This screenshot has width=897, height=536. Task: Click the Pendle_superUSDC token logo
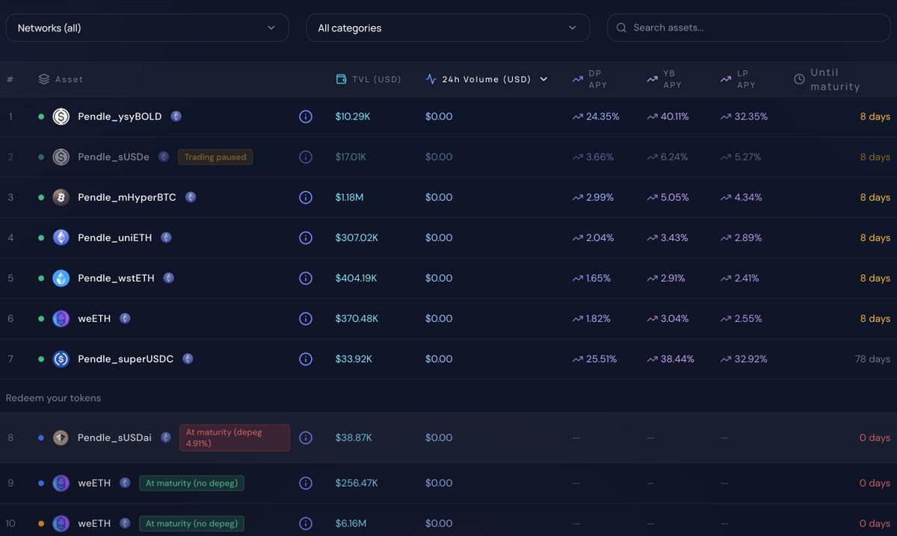pos(61,359)
